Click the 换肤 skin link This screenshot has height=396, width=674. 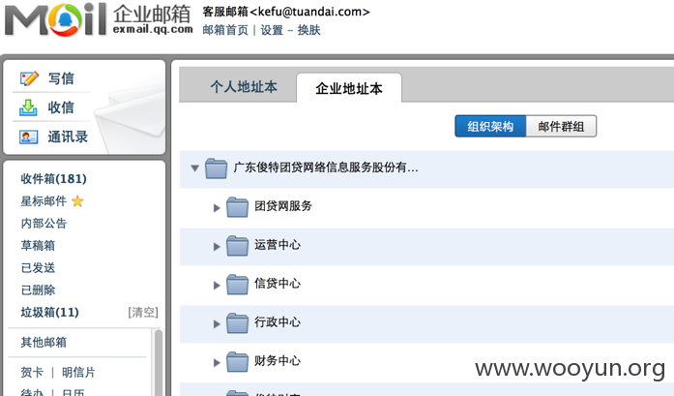(x=308, y=30)
